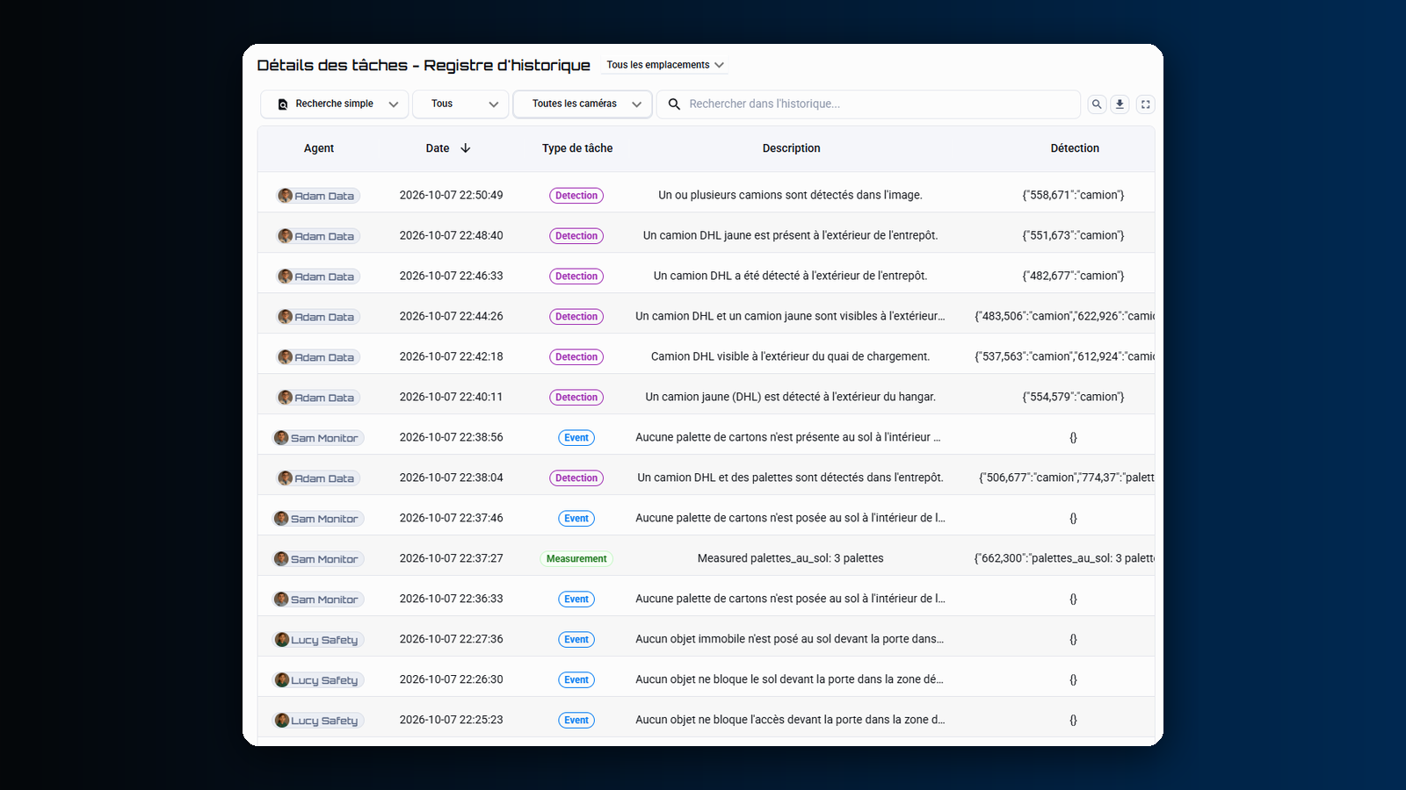Click the Date column sort arrow
This screenshot has width=1406, height=790.
[466, 148]
